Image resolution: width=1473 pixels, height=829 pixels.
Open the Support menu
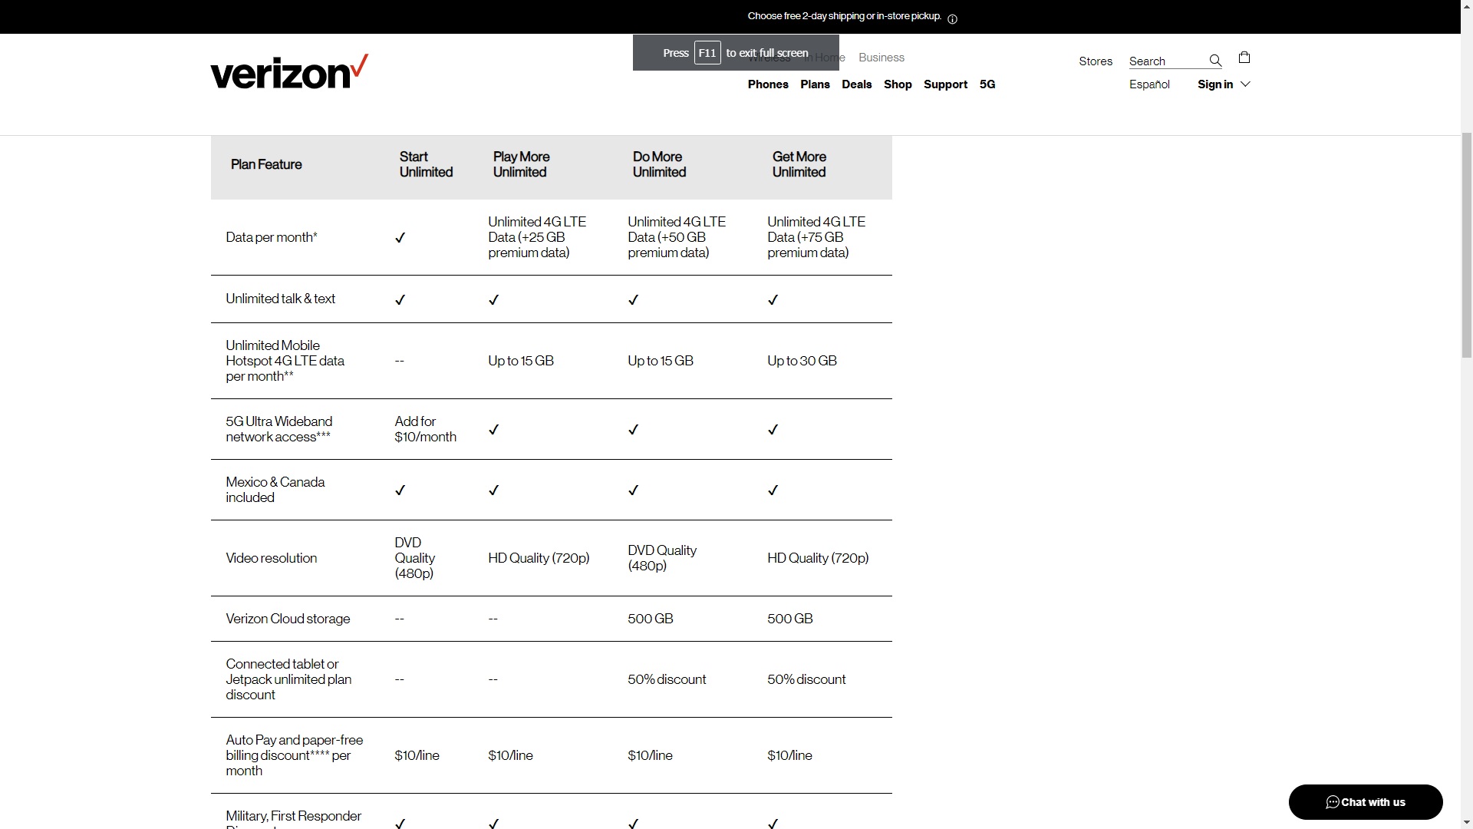coord(945,84)
